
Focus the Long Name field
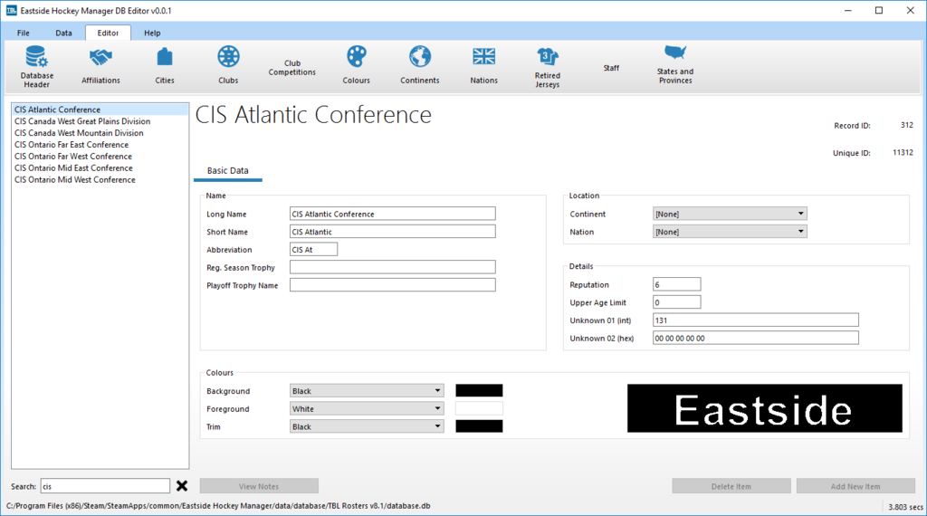click(393, 214)
